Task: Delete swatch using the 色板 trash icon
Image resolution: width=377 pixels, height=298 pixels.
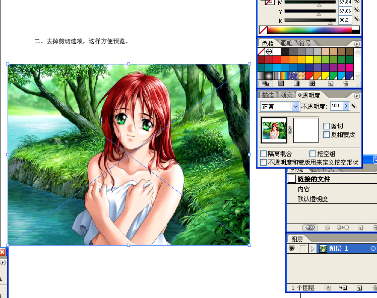Action: (x=346, y=84)
